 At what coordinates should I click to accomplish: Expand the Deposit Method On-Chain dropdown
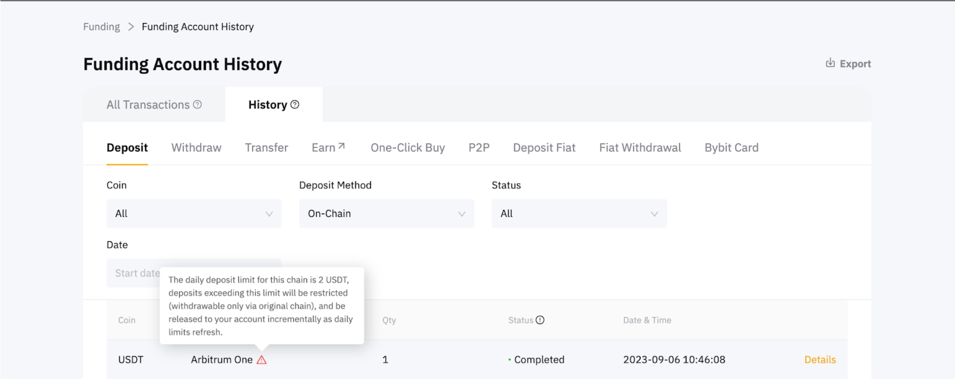[386, 214]
